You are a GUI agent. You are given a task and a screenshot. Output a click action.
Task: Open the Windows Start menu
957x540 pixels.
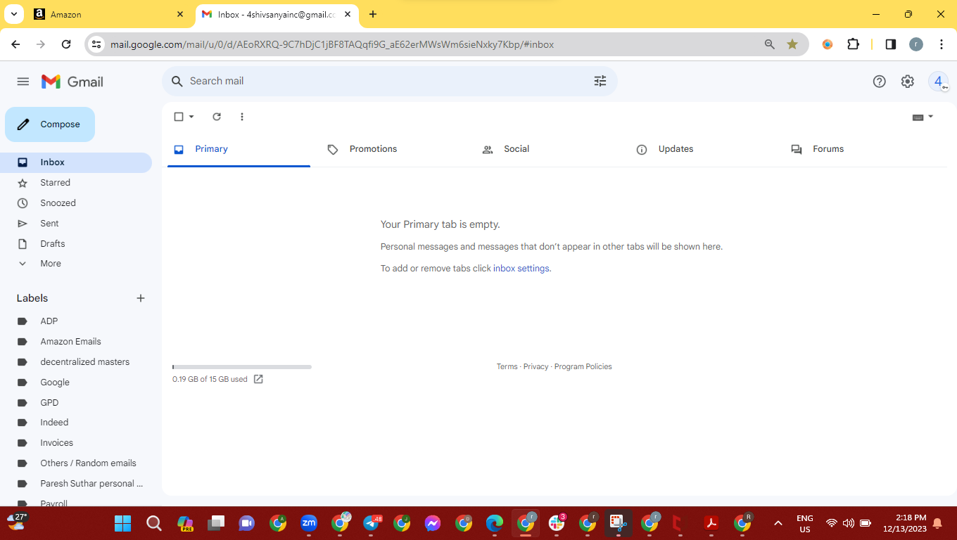[123, 523]
